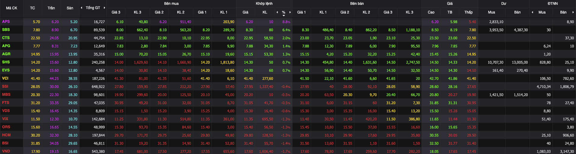The image size is (576, 154).
Task: Click VCI high price 42.70
Action: pyautogui.click(x=434, y=79)
